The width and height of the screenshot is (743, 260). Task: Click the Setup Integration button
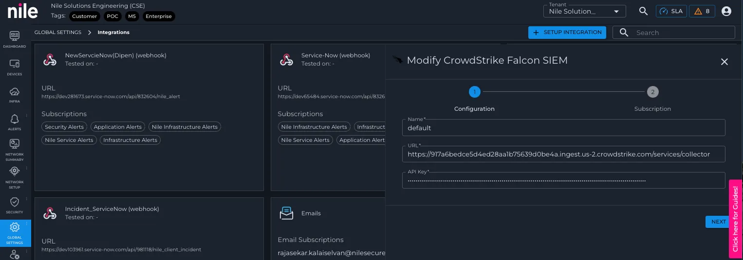[x=567, y=33]
